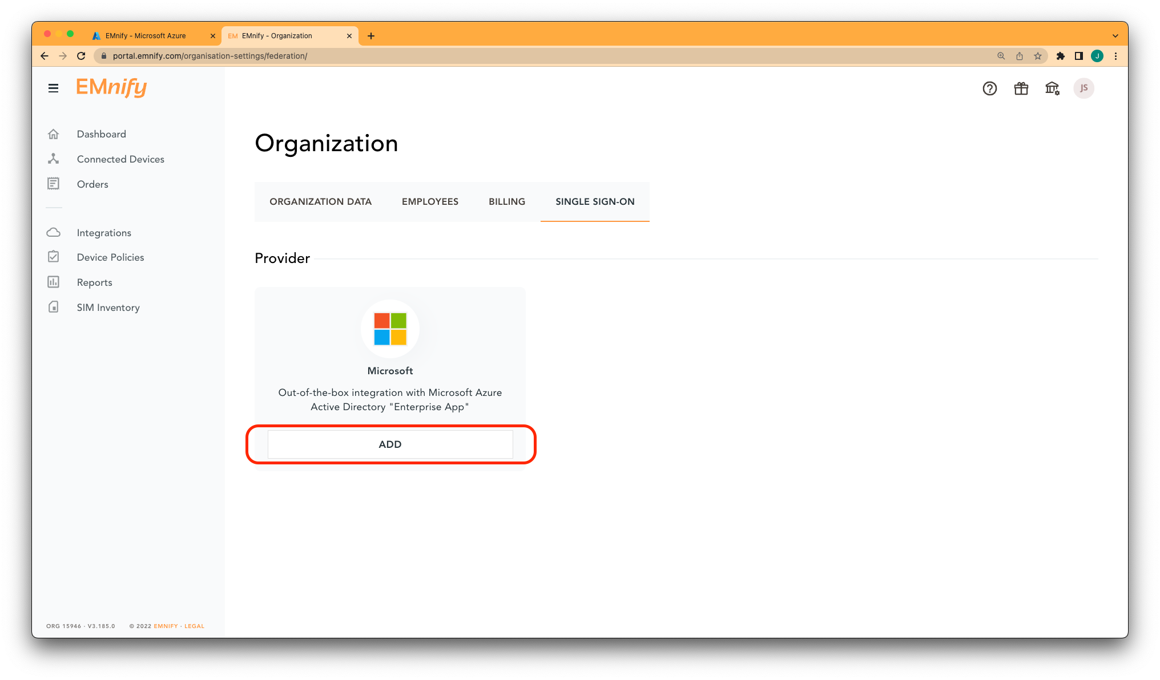Click the Dashboard home icon
Screen dimensions: 1160x680
pyautogui.click(x=53, y=134)
